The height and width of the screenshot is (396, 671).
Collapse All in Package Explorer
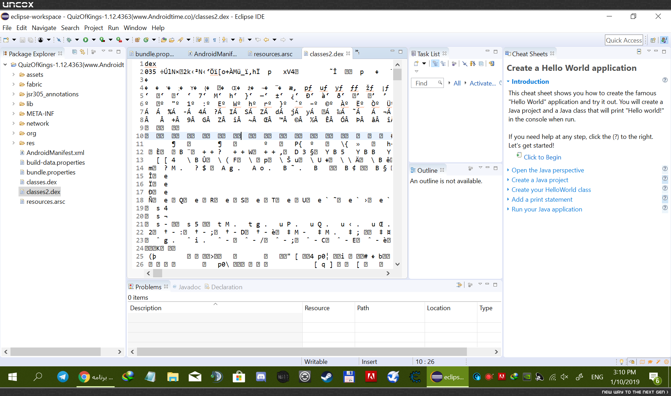[x=74, y=52]
